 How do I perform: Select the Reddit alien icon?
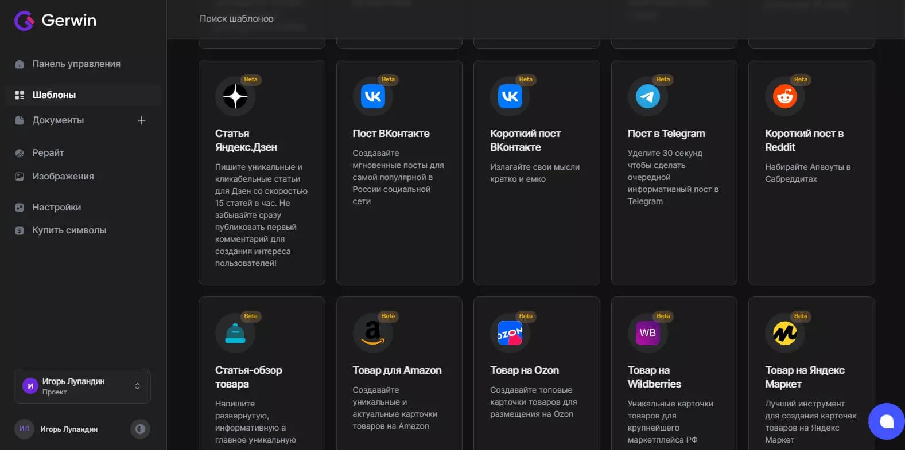[x=785, y=96]
